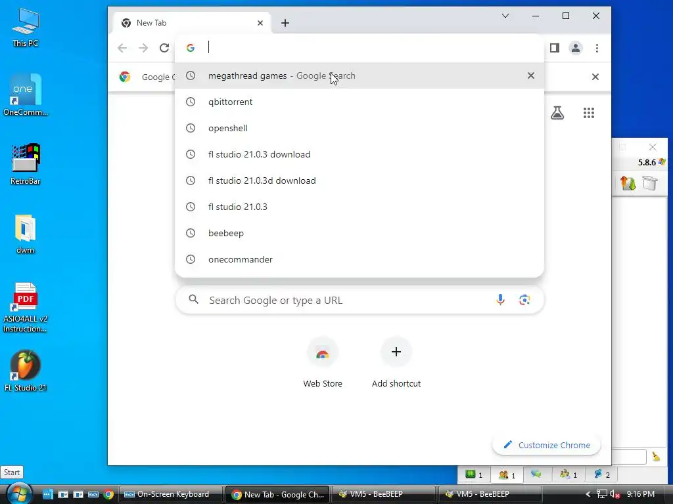Switch to BeeBEEP groups tab
Viewport: 673px width, 504px height.
point(569,474)
